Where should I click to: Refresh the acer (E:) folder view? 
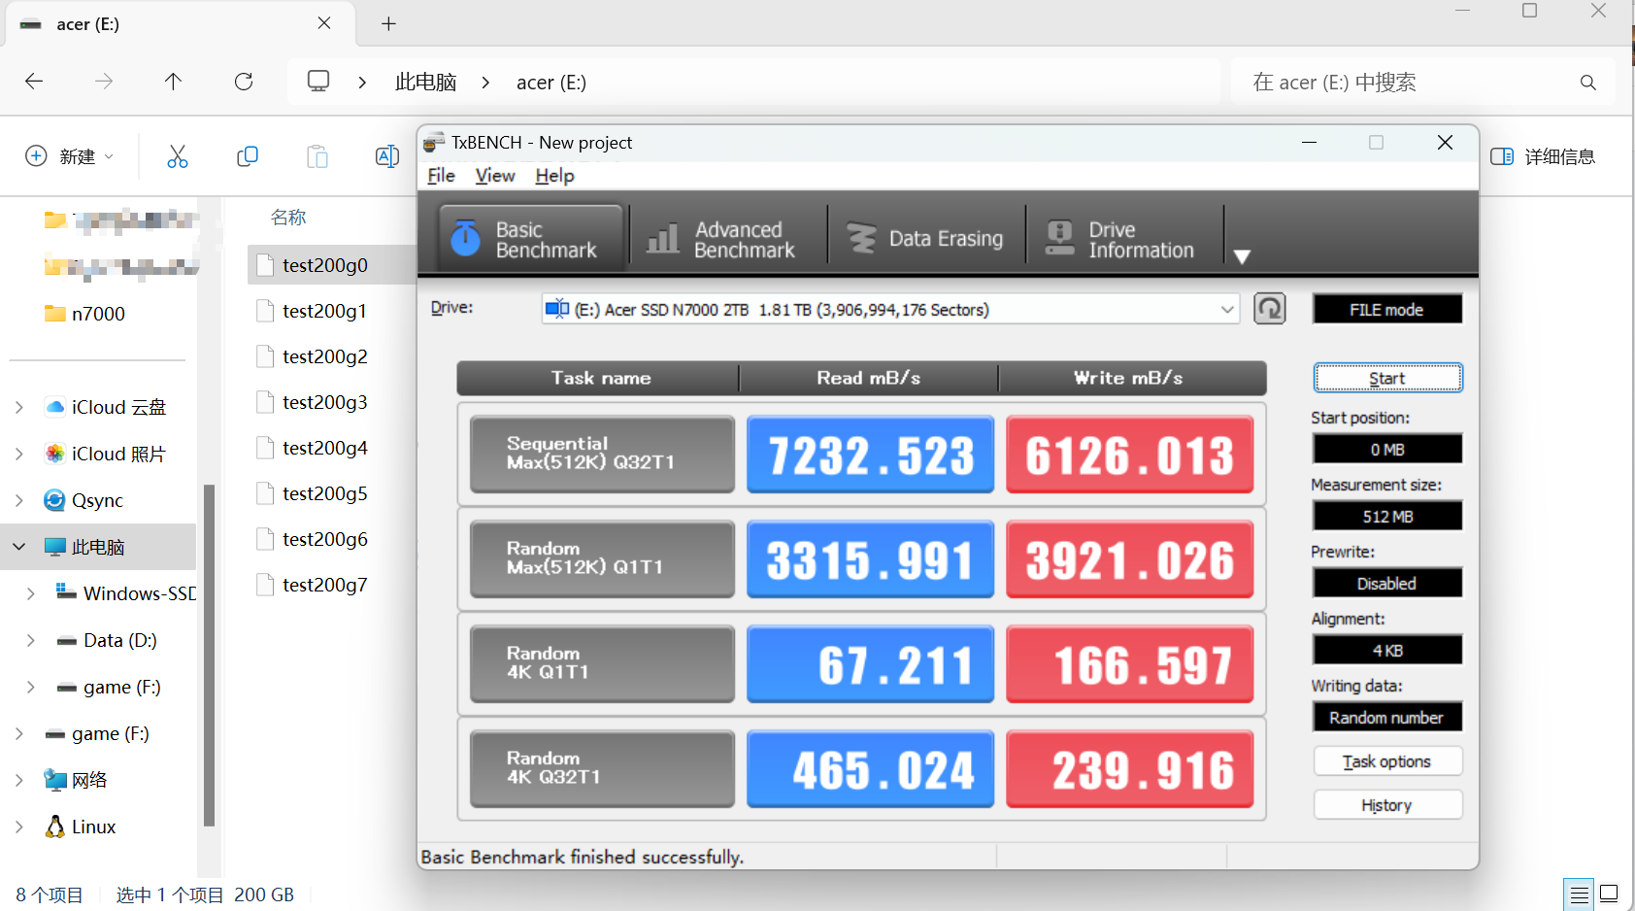coord(244,82)
